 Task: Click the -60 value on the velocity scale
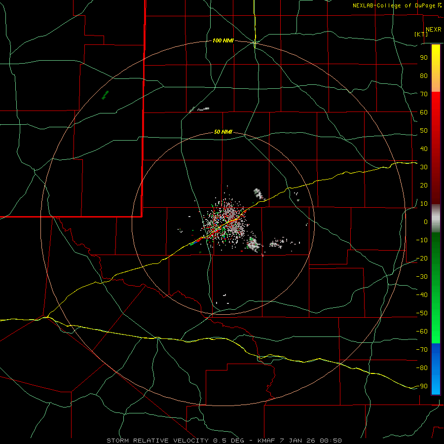click(422, 332)
